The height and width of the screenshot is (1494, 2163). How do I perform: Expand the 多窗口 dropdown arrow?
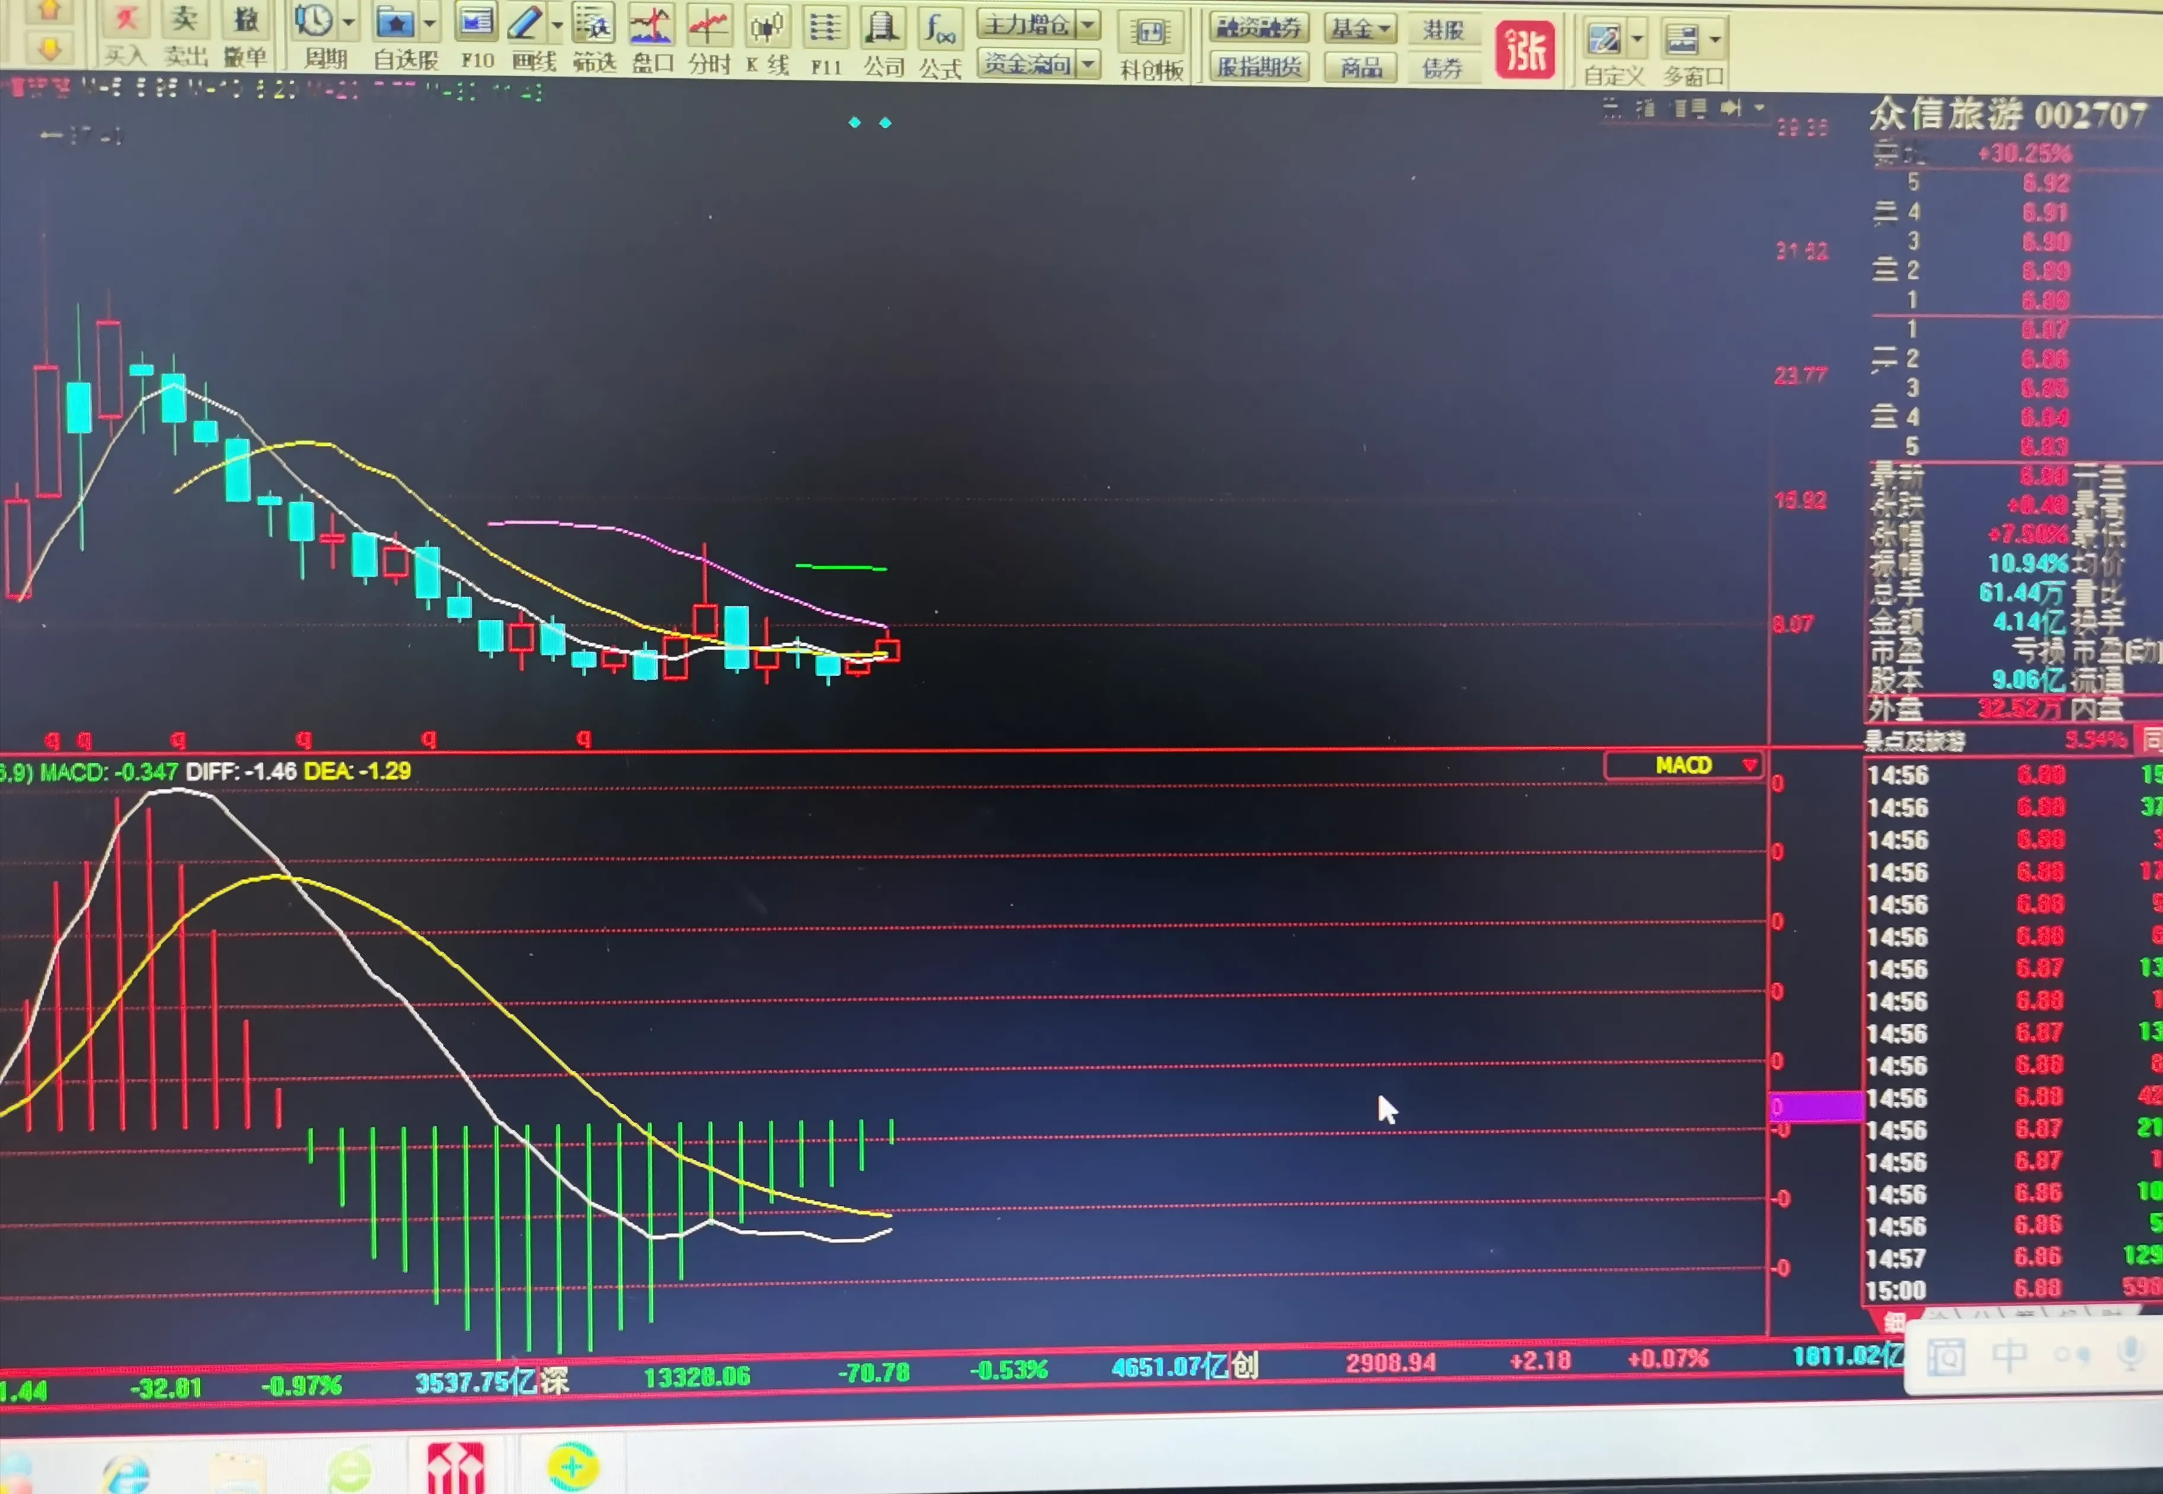click(1715, 41)
